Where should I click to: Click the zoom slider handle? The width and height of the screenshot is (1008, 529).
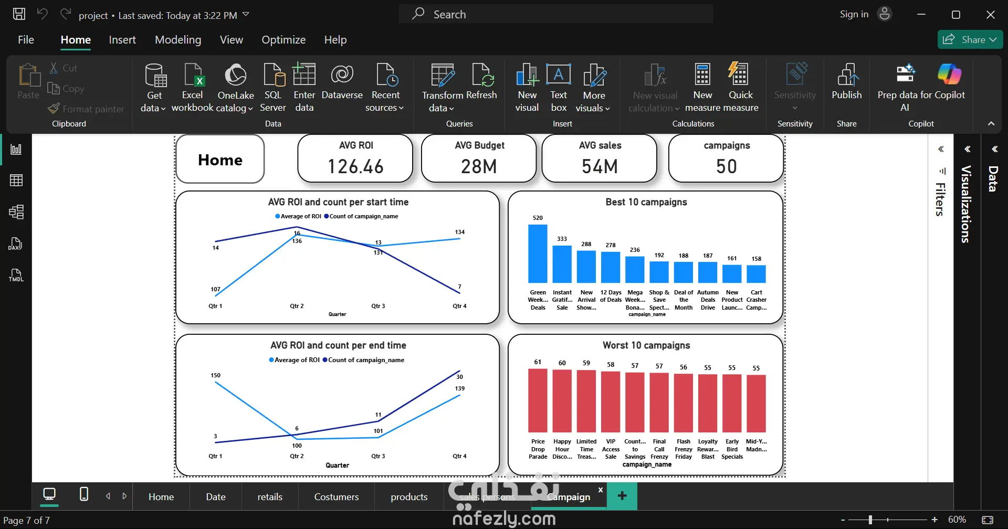[870, 520]
